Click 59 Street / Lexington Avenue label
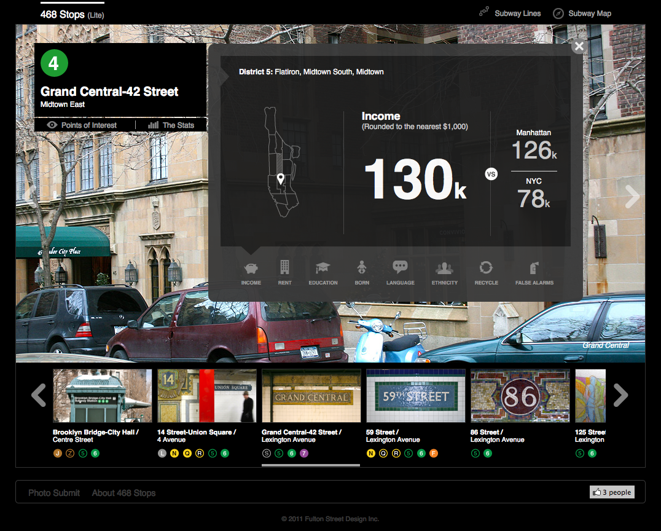 tap(393, 436)
